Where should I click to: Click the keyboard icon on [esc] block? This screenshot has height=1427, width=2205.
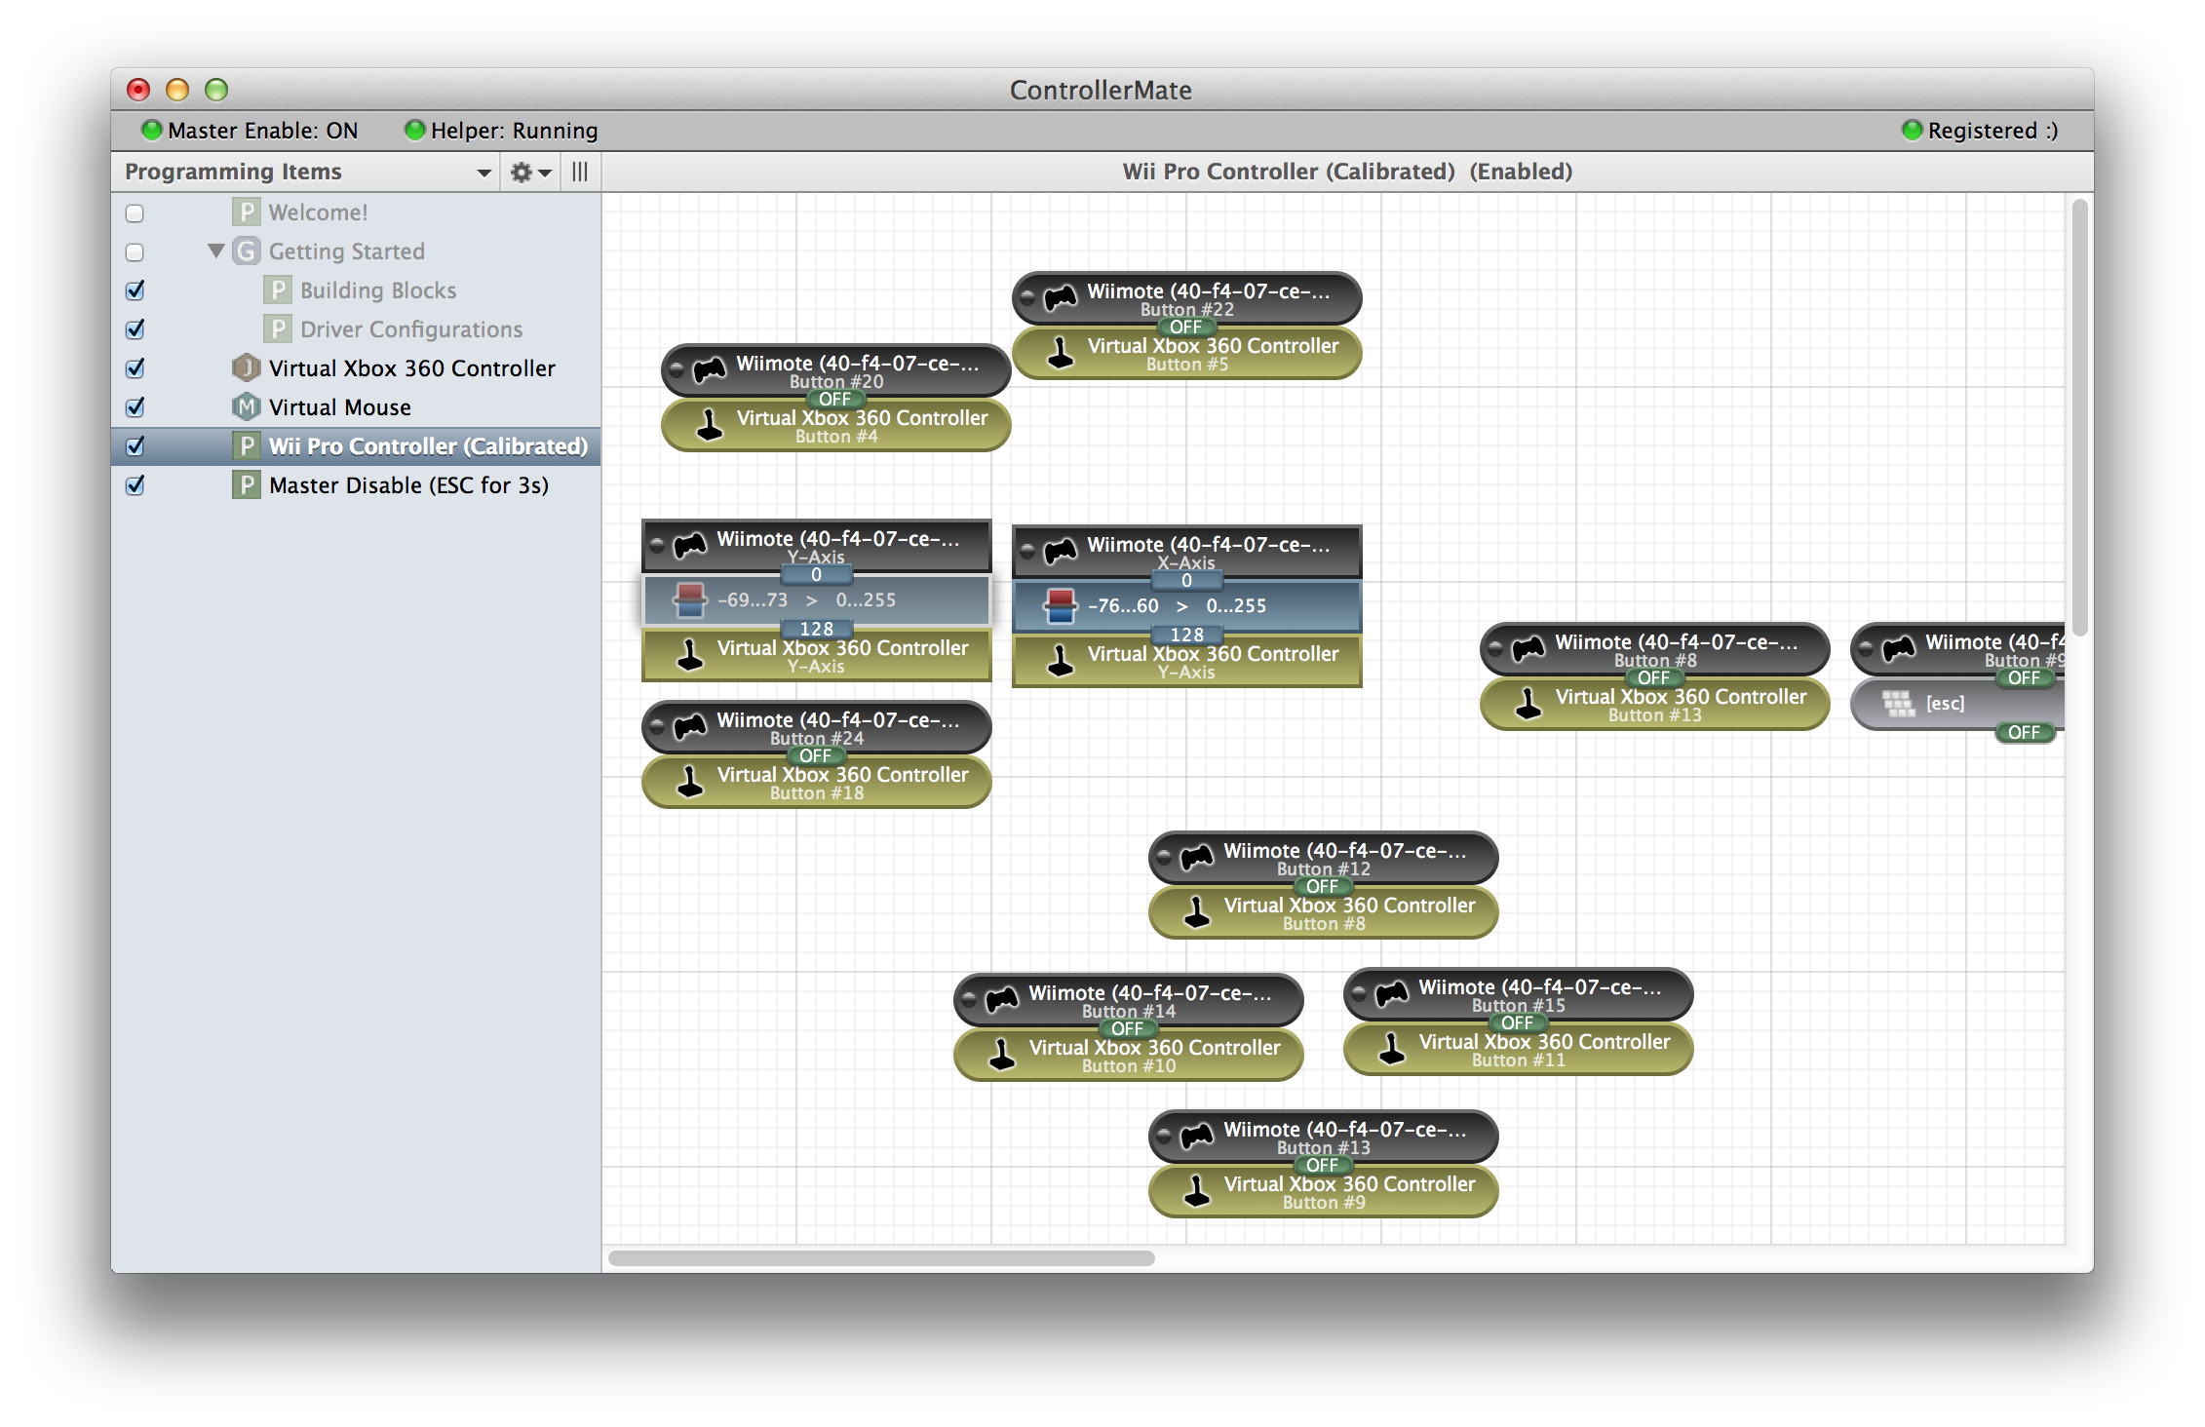tap(1898, 704)
